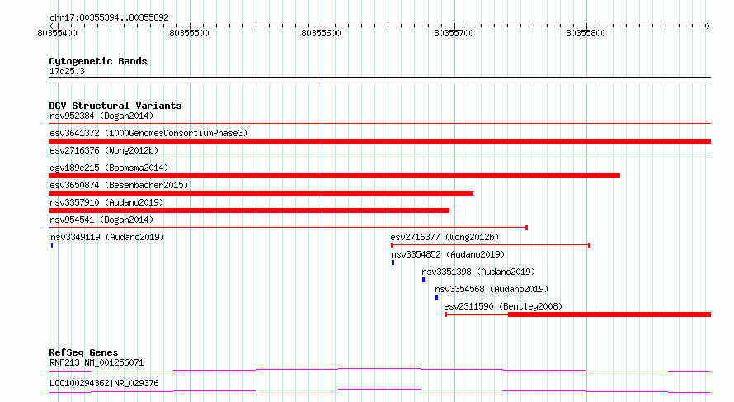Open variant nsv954541 (Dogan2014) label

tap(101, 220)
